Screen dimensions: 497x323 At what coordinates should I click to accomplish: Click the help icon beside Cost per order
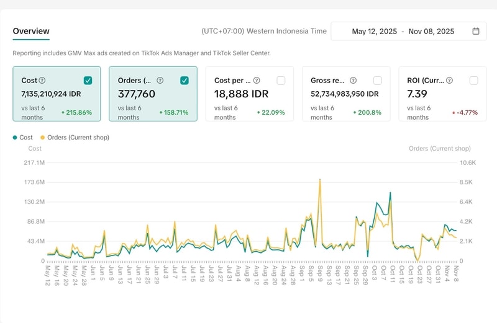tap(257, 81)
